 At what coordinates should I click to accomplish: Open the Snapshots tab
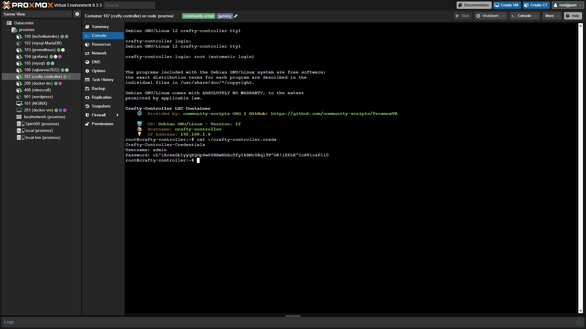[x=103, y=106]
